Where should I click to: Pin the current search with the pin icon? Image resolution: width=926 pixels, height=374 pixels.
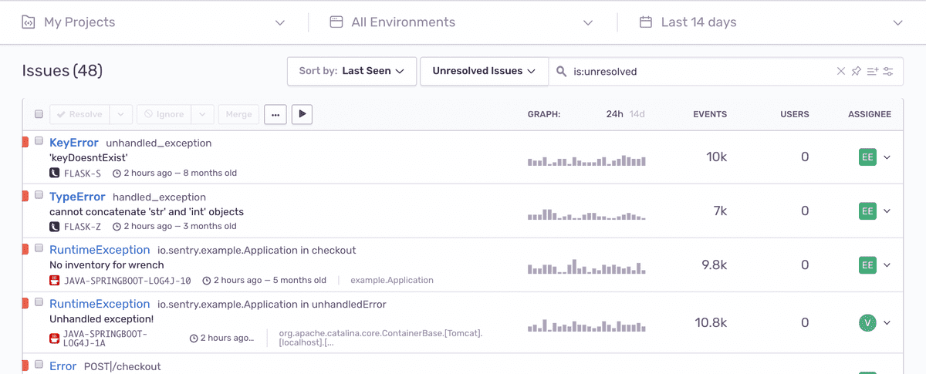[856, 71]
